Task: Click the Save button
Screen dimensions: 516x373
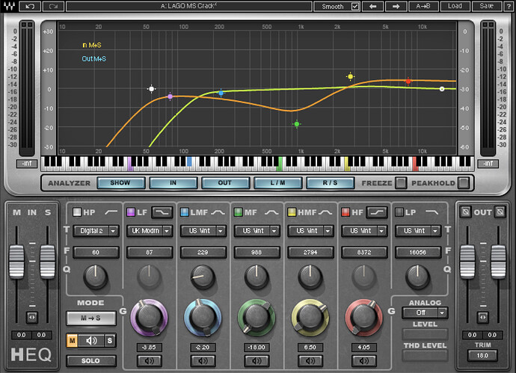Action: tap(486, 6)
